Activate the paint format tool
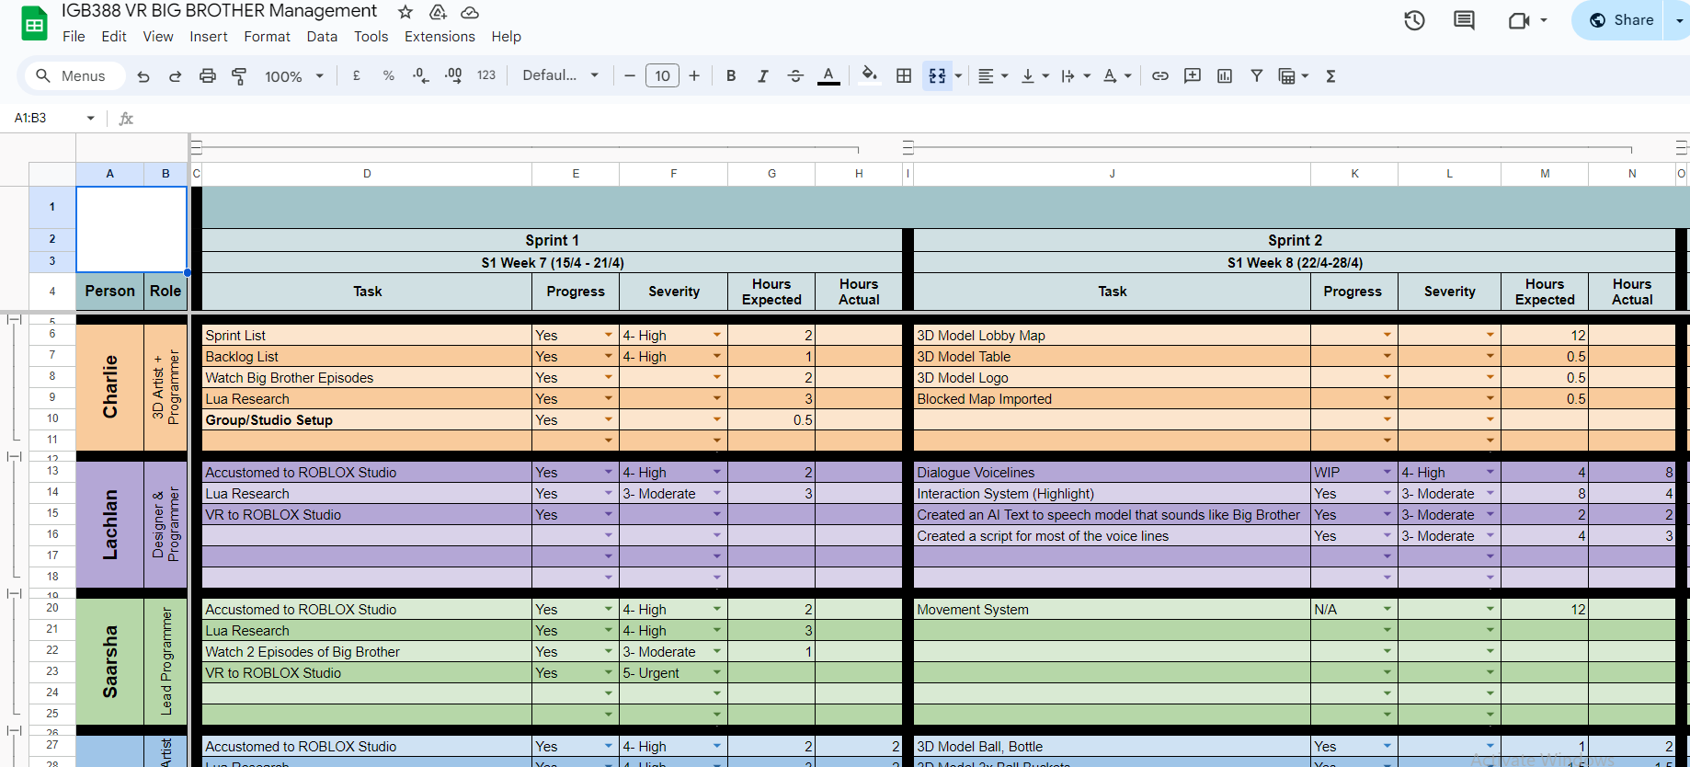This screenshot has width=1690, height=767. (x=239, y=76)
